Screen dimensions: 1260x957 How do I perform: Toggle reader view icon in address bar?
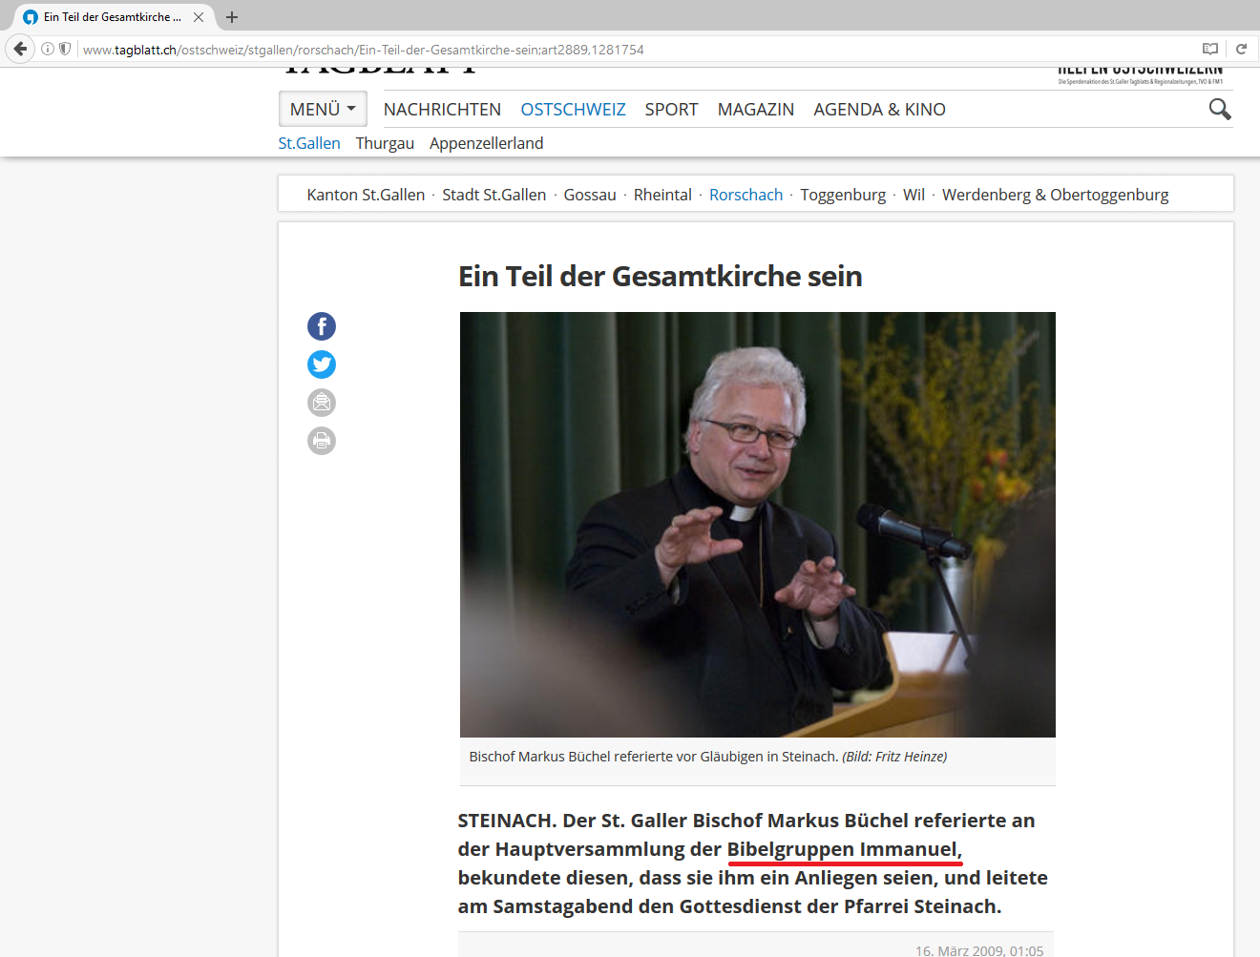pos(1210,49)
